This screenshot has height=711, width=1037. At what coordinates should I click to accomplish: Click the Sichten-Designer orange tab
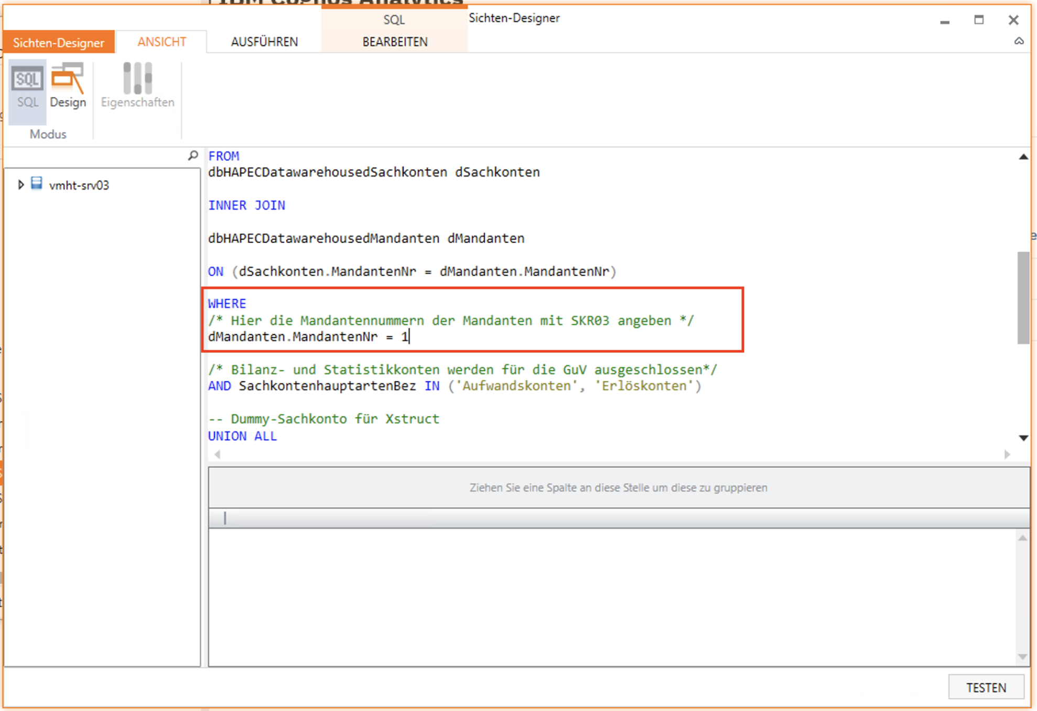(58, 42)
